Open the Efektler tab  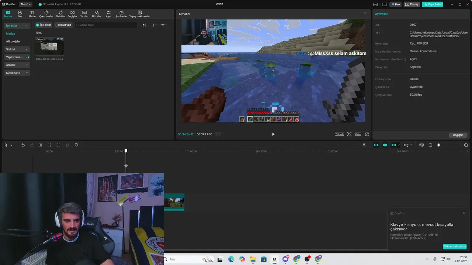[60, 14]
